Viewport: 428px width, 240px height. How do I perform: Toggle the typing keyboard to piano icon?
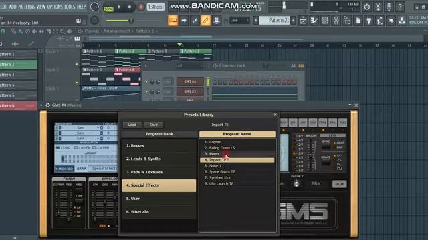[173, 21]
